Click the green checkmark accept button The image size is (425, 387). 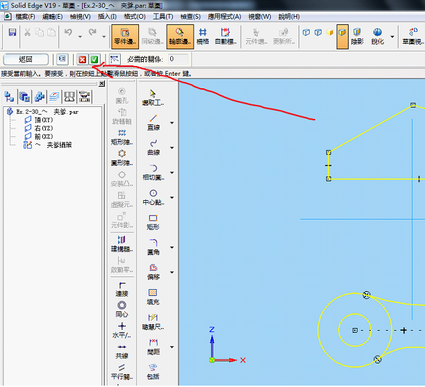[x=94, y=59]
